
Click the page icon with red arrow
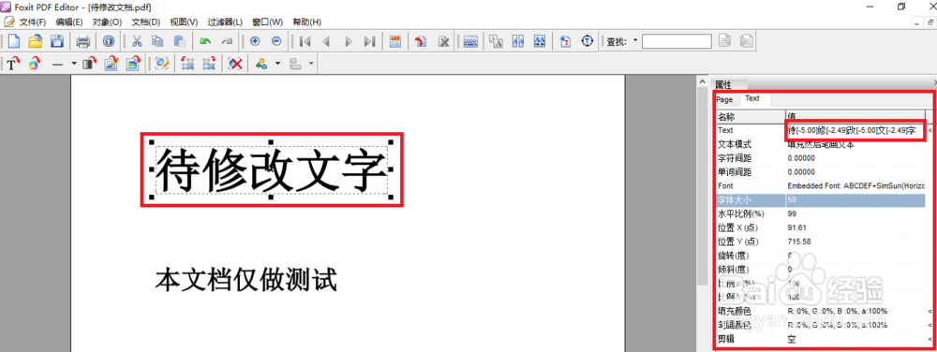pos(421,41)
